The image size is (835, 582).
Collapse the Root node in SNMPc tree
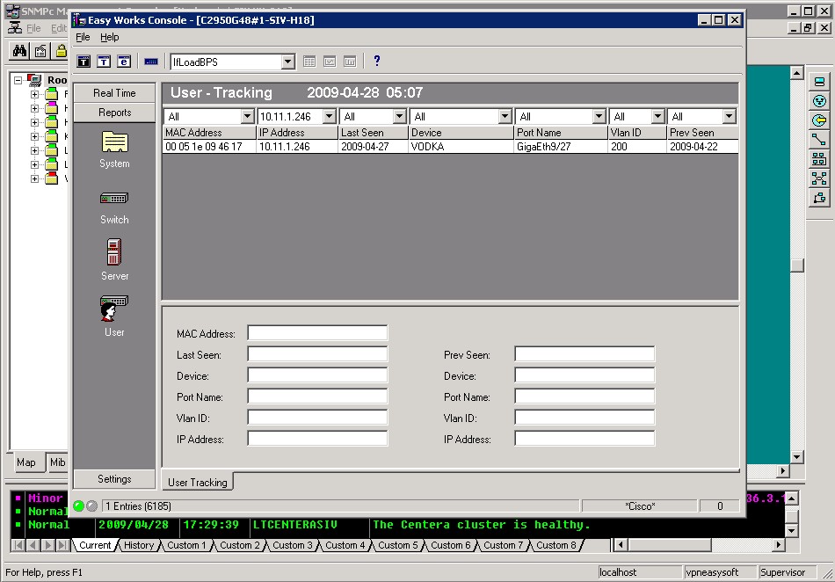(x=18, y=80)
